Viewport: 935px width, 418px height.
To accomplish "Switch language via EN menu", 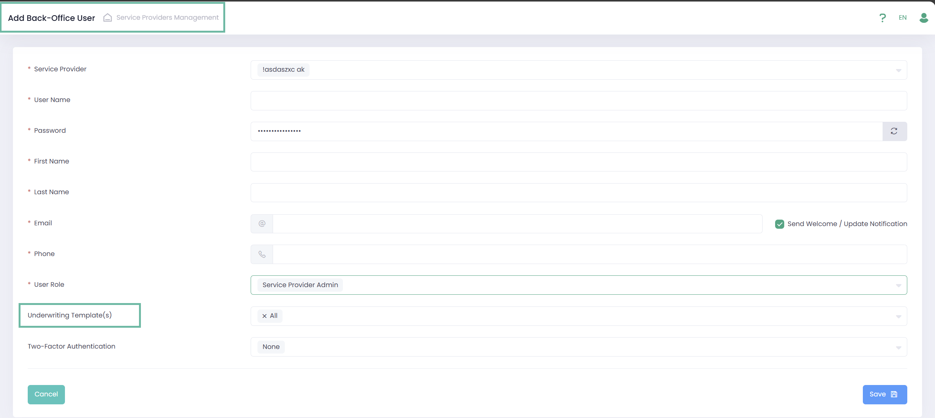I will (x=902, y=18).
